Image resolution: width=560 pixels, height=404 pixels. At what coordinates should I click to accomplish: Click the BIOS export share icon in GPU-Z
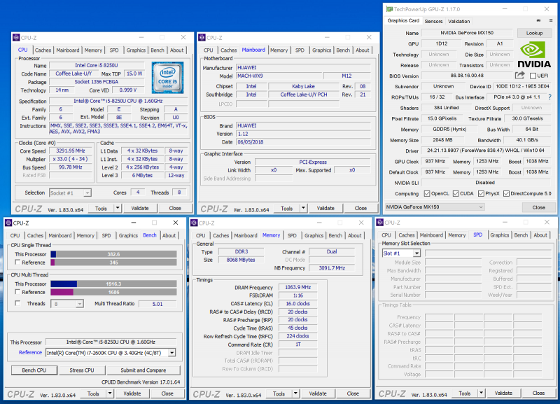click(x=519, y=76)
